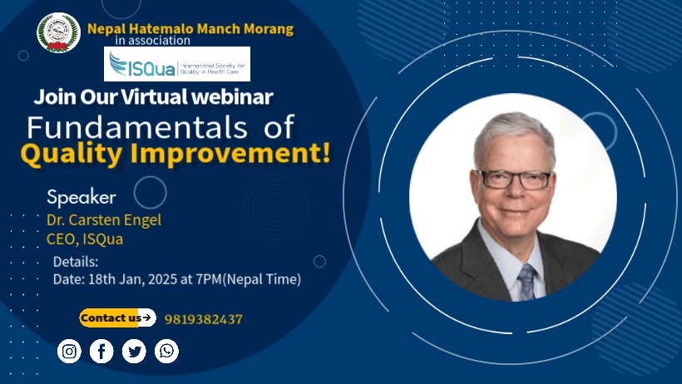Click the Speaker label
The height and width of the screenshot is (384, 682).
point(82,198)
